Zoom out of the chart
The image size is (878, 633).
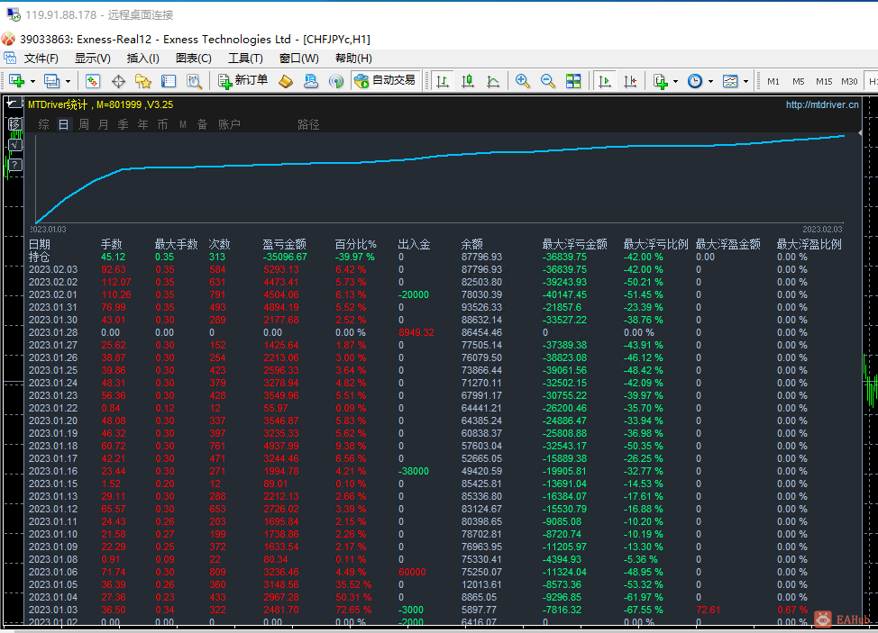[x=548, y=81]
